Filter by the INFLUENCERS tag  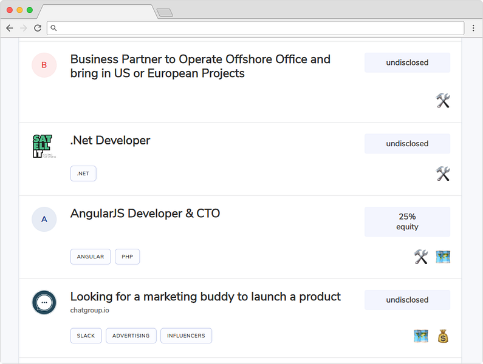click(x=186, y=335)
